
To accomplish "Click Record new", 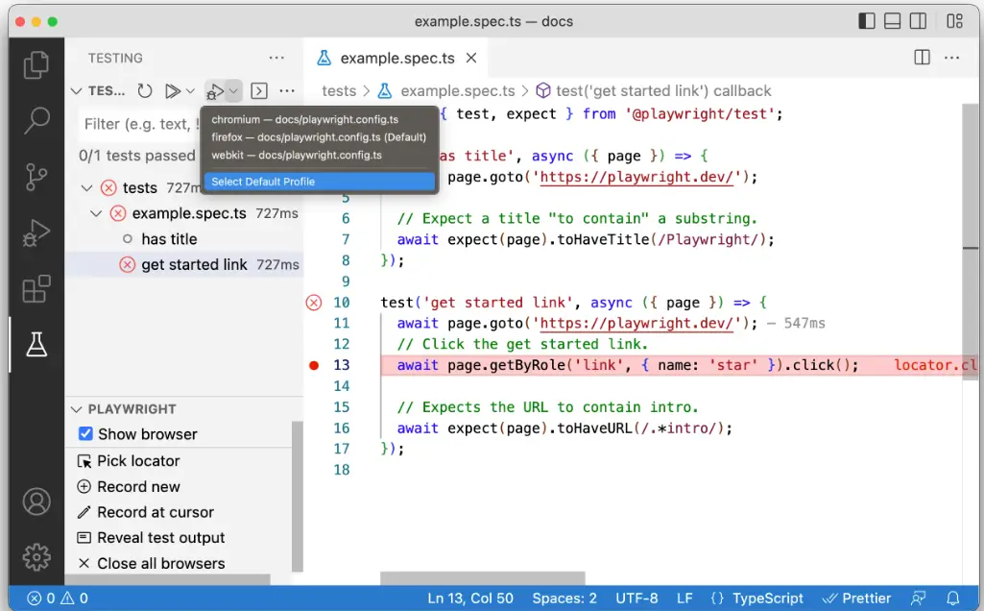I will tap(138, 487).
